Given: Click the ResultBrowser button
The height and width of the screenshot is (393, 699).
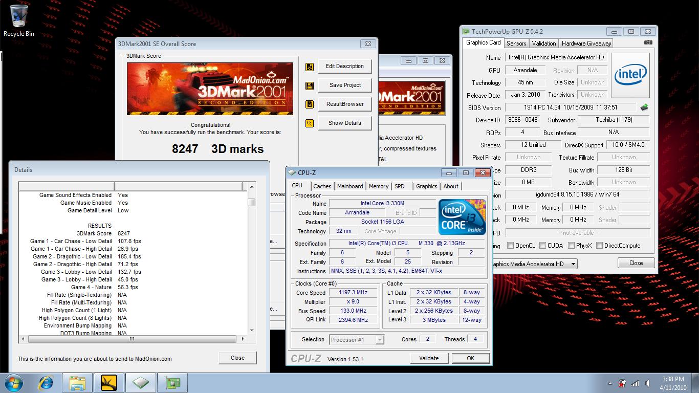Looking at the screenshot, I should tap(345, 104).
